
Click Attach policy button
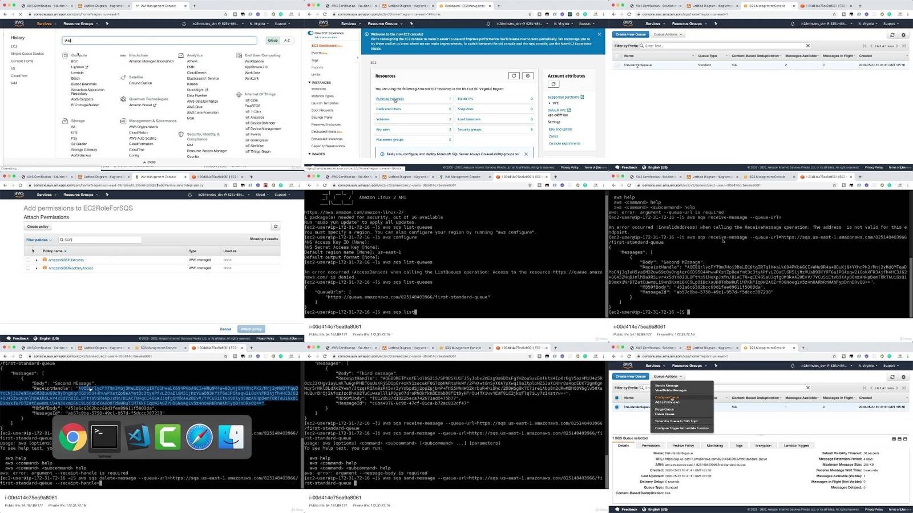[x=251, y=329]
